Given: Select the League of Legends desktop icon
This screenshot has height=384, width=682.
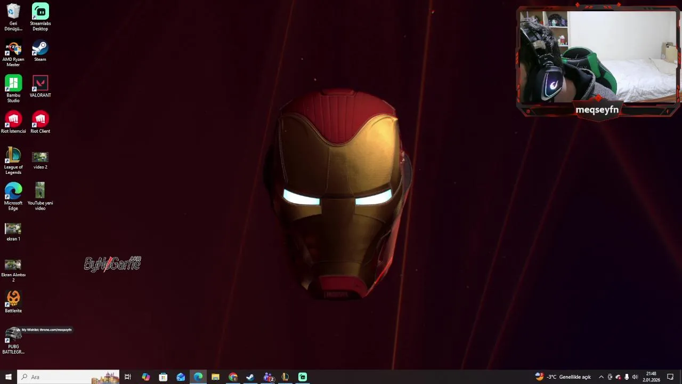Looking at the screenshot, I should click(13, 161).
